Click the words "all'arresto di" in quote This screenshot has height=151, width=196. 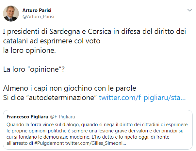point(20,143)
